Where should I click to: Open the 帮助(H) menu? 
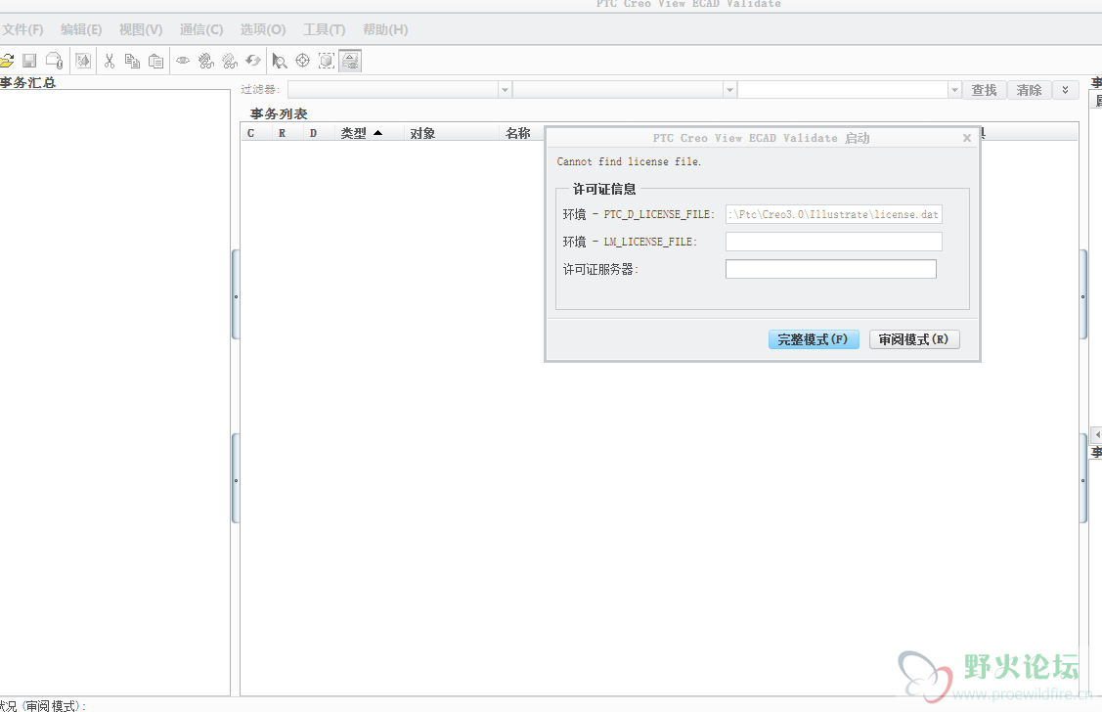click(x=385, y=29)
